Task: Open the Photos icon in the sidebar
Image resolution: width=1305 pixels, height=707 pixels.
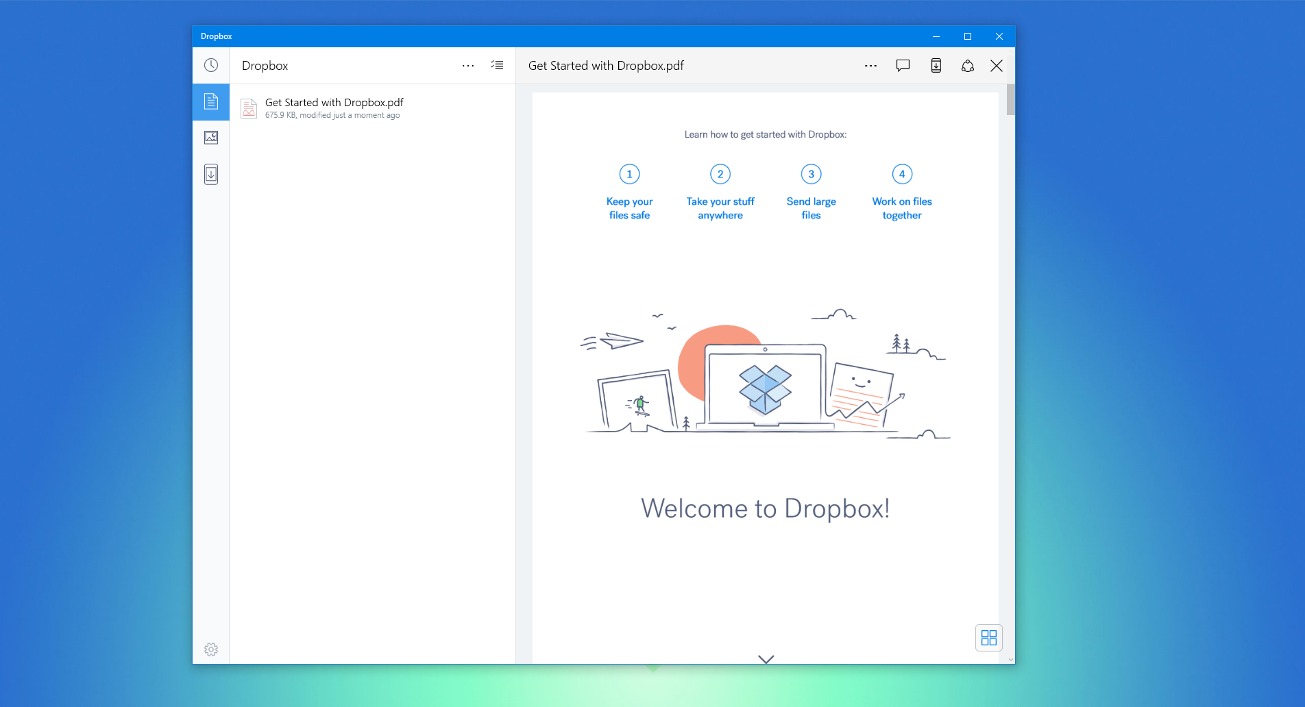Action: click(211, 138)
